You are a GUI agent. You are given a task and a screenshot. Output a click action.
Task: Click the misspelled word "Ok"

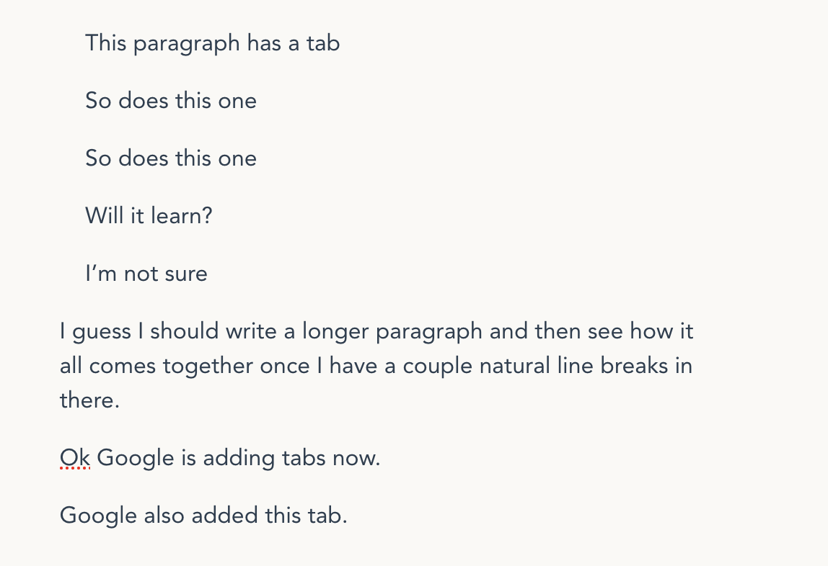74,457
